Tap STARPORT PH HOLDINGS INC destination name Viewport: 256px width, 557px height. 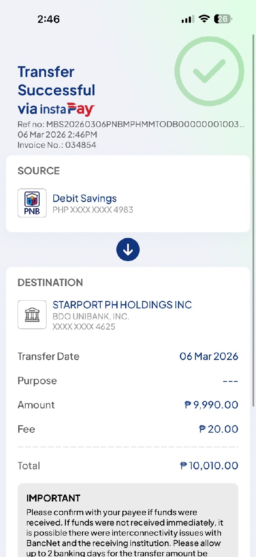click(x=122, y=305)
